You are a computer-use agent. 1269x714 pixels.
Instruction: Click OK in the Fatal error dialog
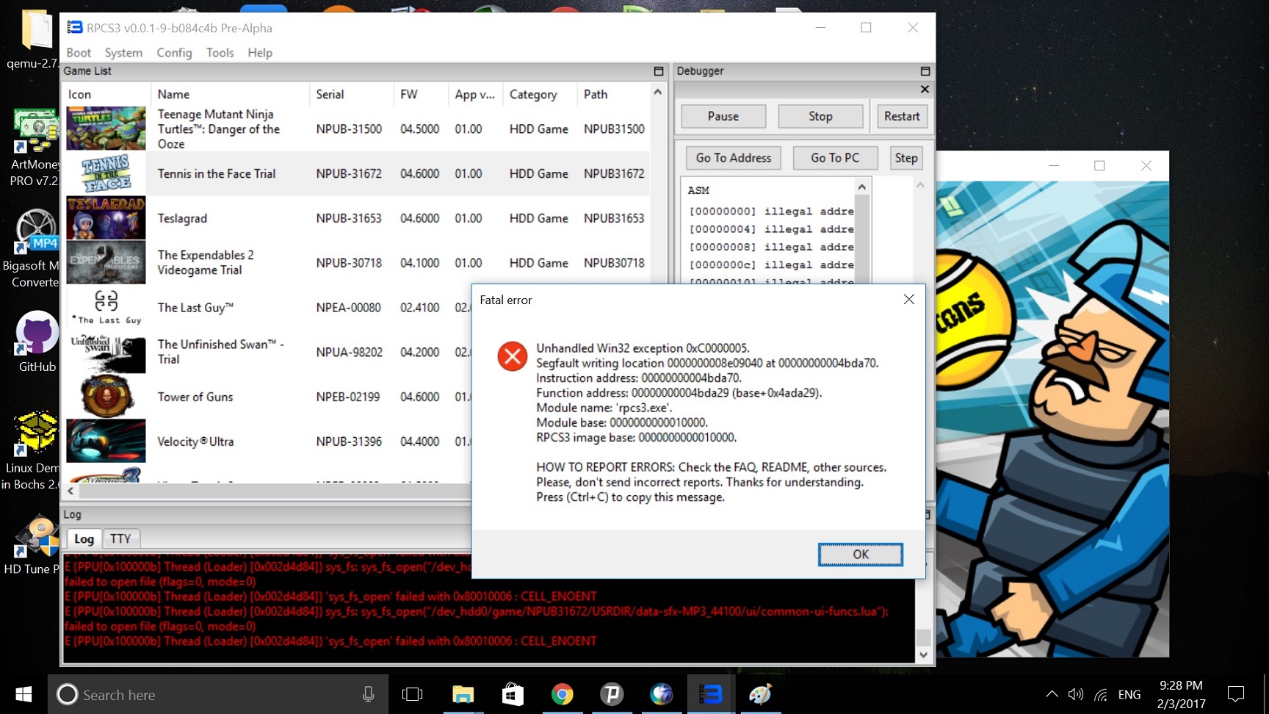tap(860, 555)
